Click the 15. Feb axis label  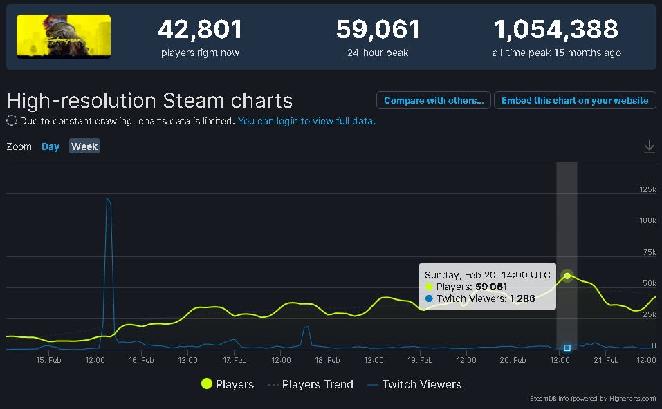pos(48,360)
